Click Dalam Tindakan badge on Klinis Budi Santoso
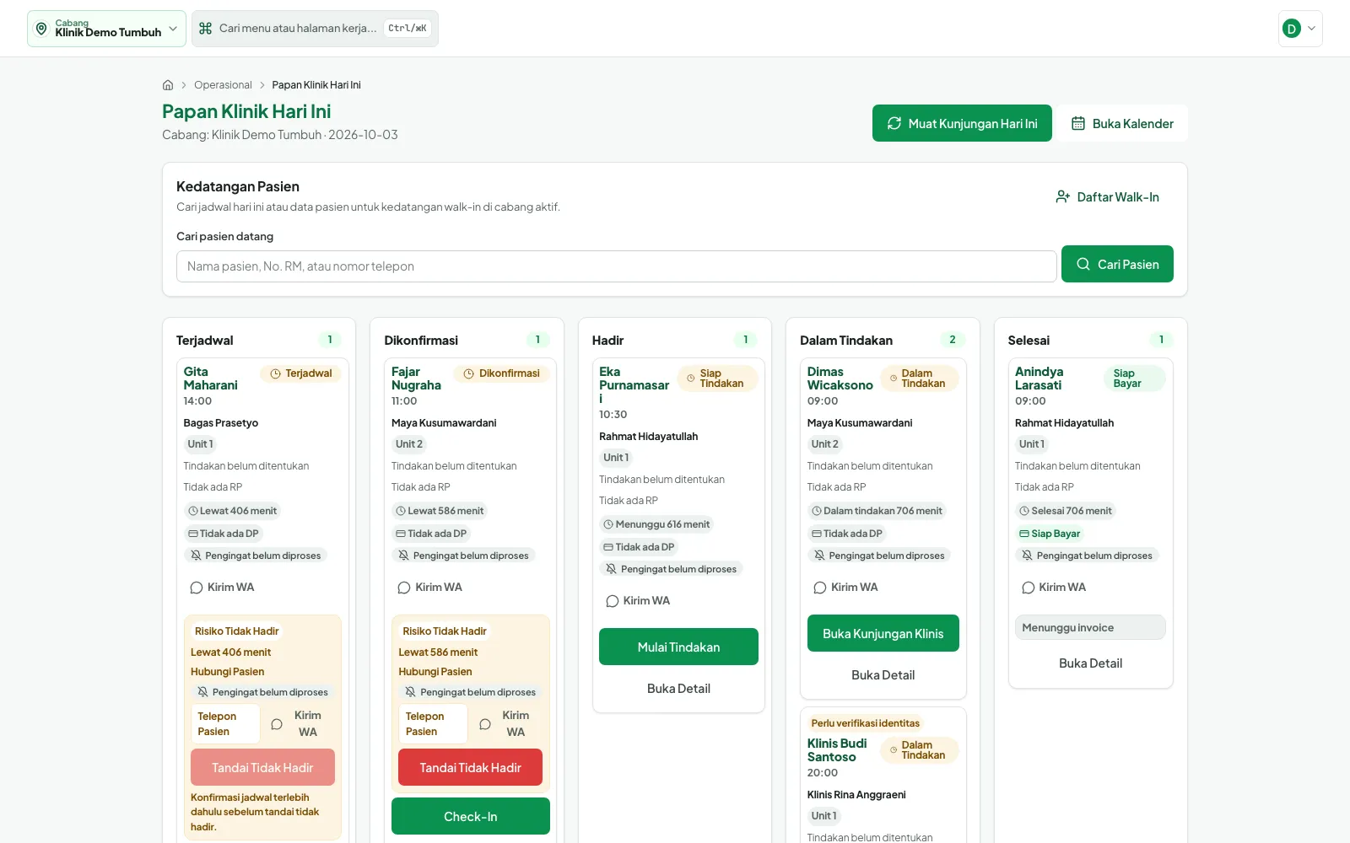 click(x=920, y=750)
